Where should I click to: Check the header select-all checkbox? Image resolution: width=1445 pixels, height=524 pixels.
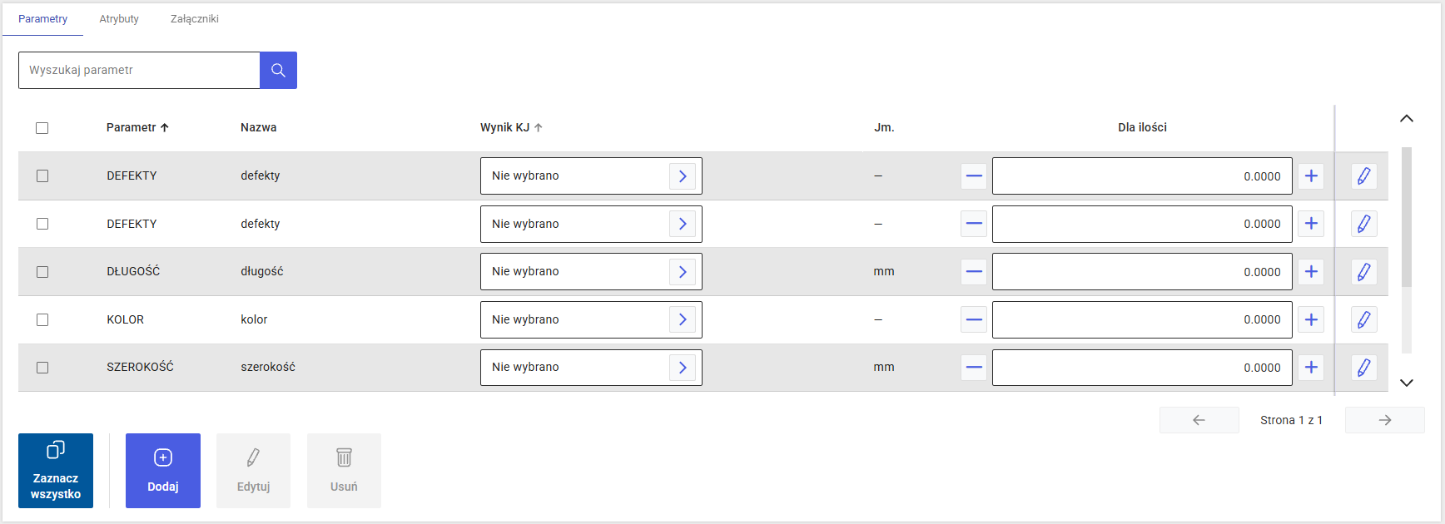[42, 128]
